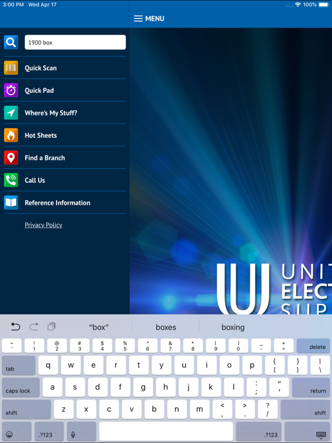Viewport: 332px width, 443px height.
Task: Tap the return key
Action: coord(311,388)
